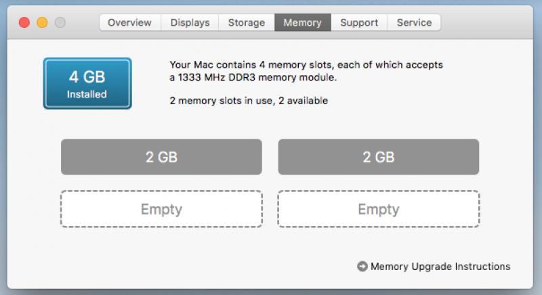Click the arrow icon beside Memory Upgrade Instructions

pos(362,267)
